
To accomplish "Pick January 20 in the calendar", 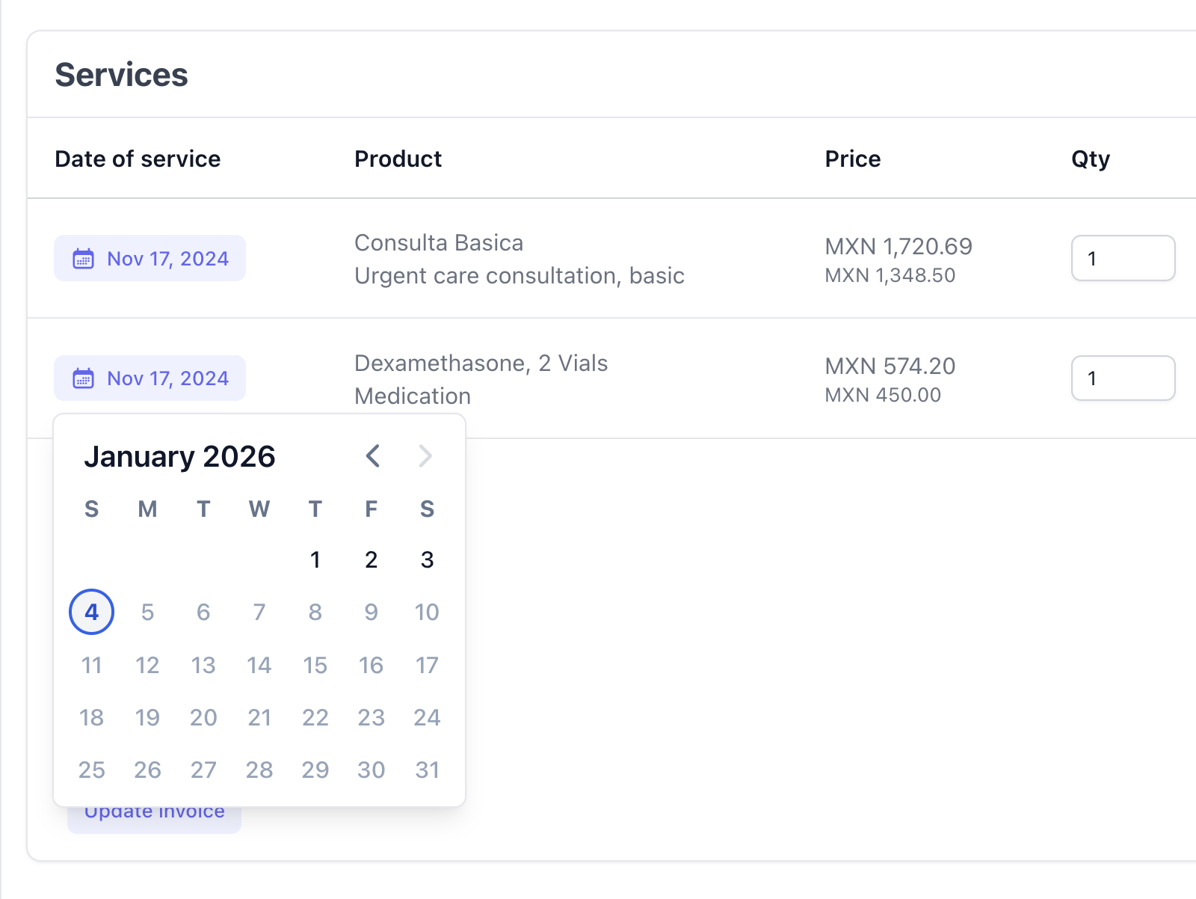I will (x=203, y=717).
